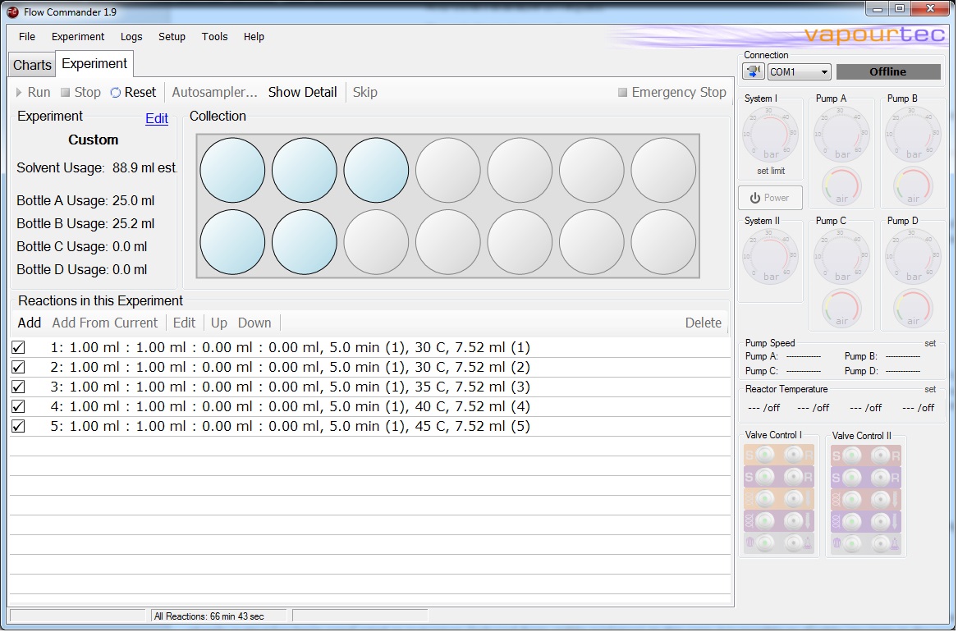Toggle the Emergency Stop checkbox
The height and width of the screenshot is (632, 958).
621,92
